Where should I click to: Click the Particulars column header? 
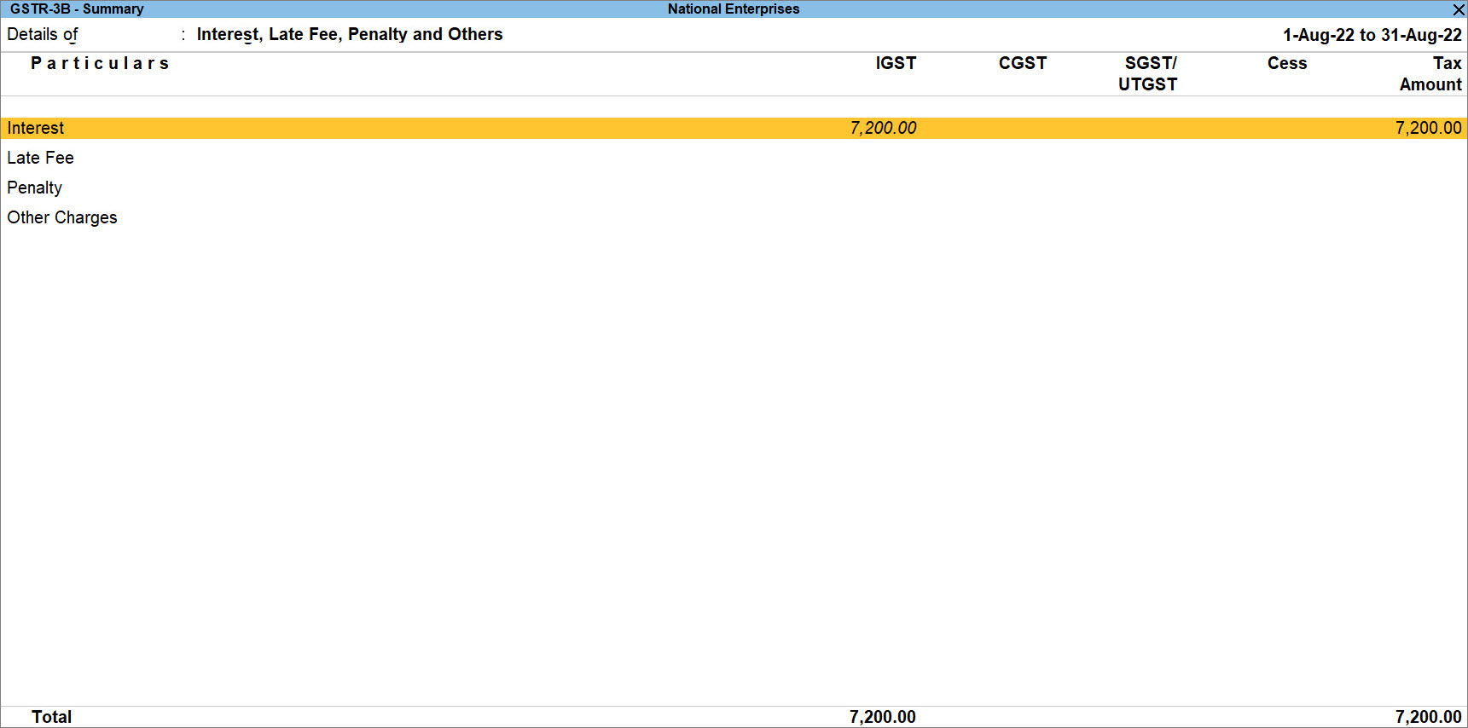click(x=100, y=63)
